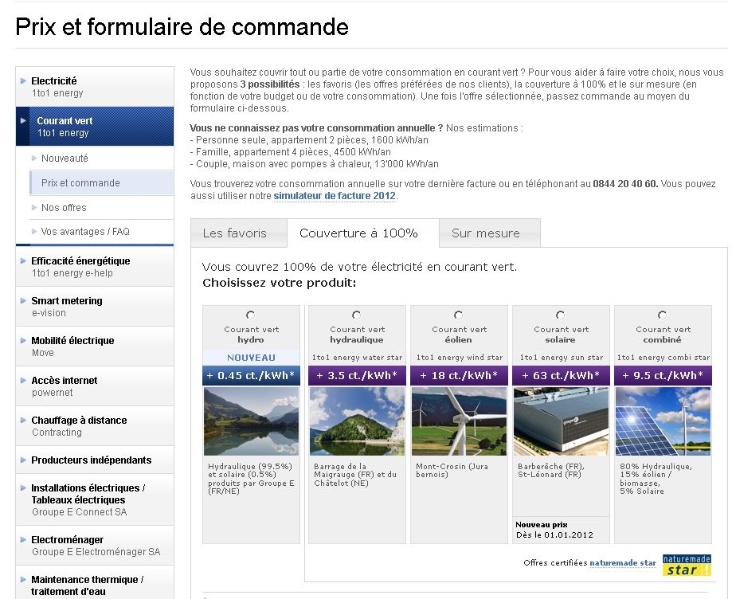Click the arrow beside Efficacité énergétique
The image size is (732, 599).
[x=23, y=260]
